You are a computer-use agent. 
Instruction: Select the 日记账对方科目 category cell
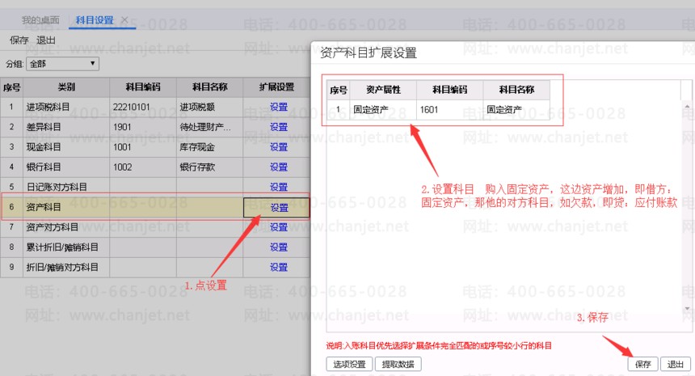point(66,187)
